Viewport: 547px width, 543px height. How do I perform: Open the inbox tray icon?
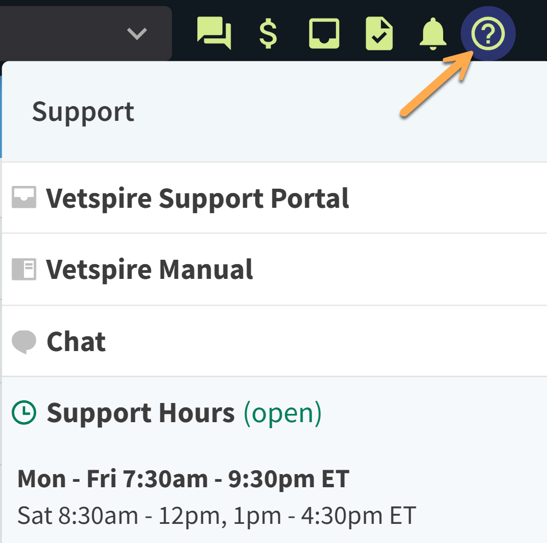click(x=323, y=33)
